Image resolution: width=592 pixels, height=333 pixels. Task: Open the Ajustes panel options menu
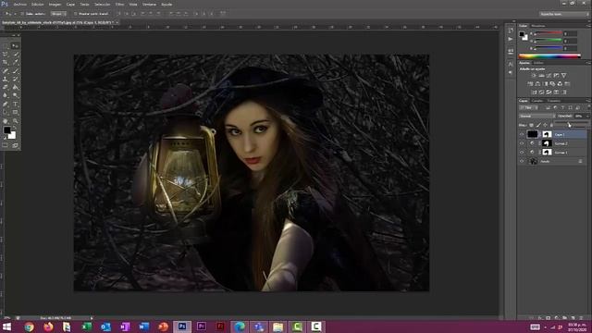[x=588, y=63]
